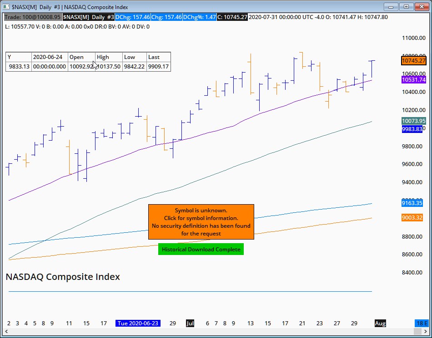The height and width of the screenshot is (338, 432).
Task: Click the 'Jul' month marker on time axis
Action: (x=190, y=323)
